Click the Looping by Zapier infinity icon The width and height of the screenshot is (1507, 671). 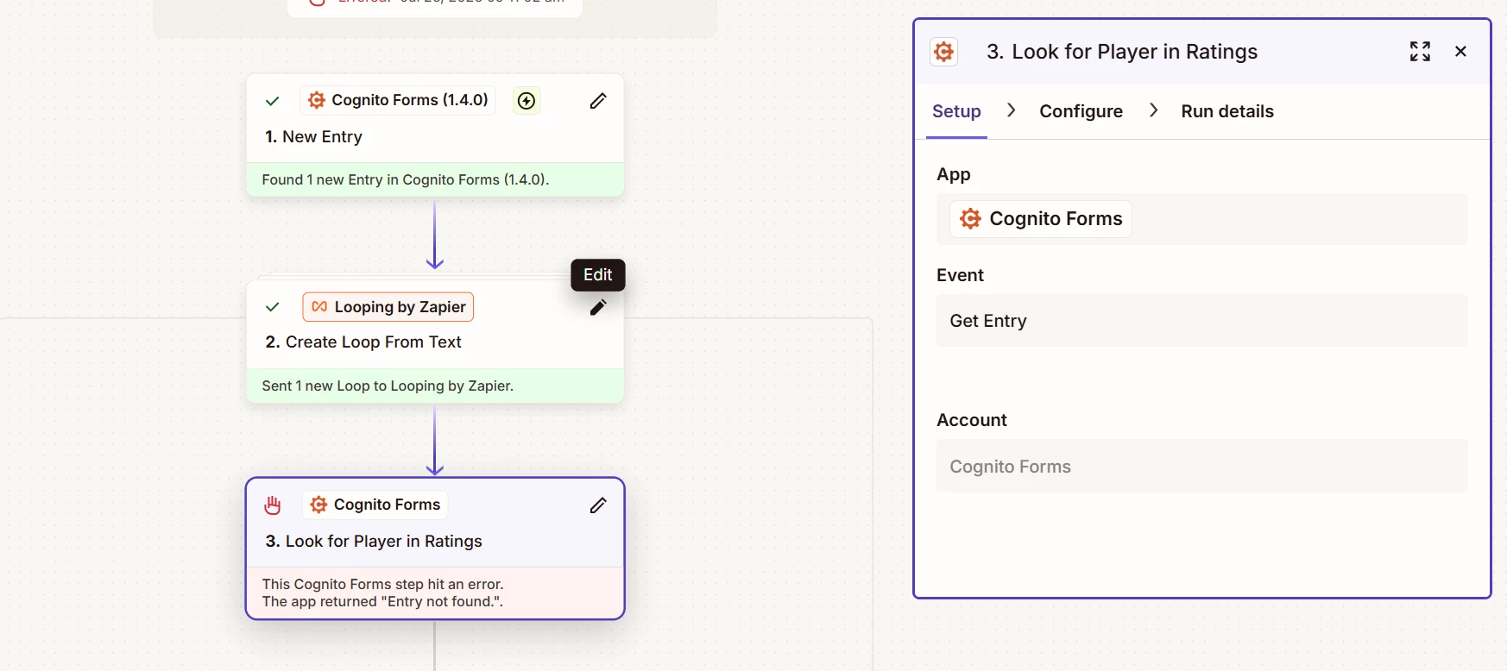point(319,307)
